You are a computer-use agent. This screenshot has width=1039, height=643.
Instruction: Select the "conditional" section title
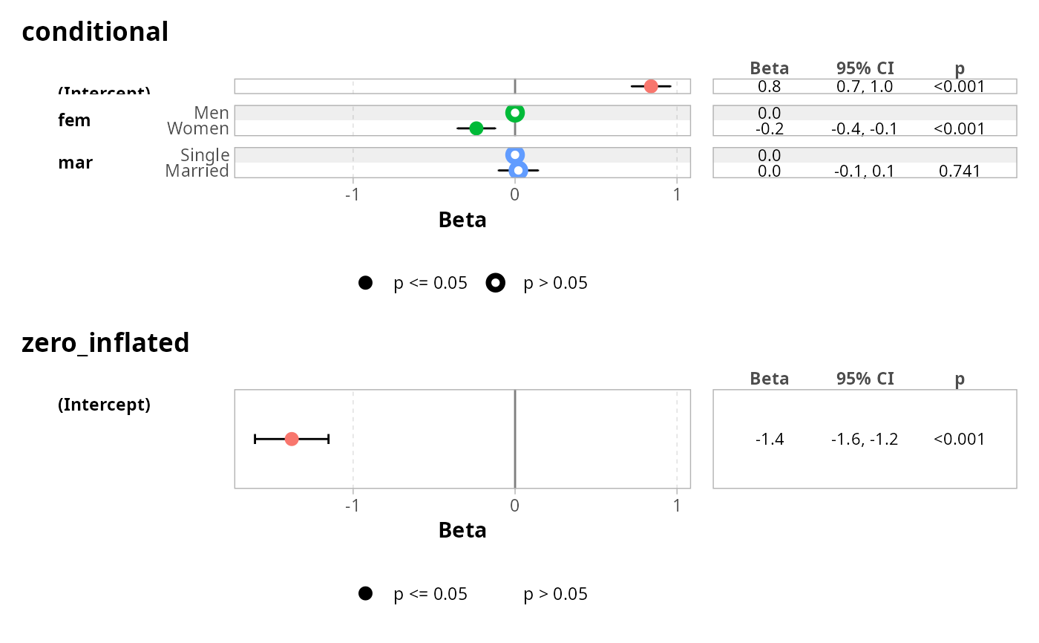[x=95, y=32]
